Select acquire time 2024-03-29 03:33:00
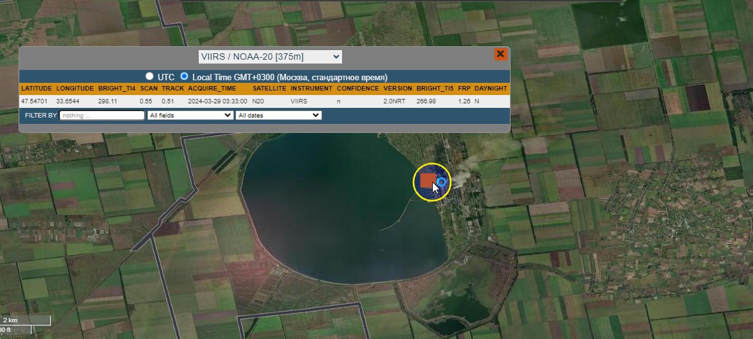753x339 pixels. [x=217, y=101]
